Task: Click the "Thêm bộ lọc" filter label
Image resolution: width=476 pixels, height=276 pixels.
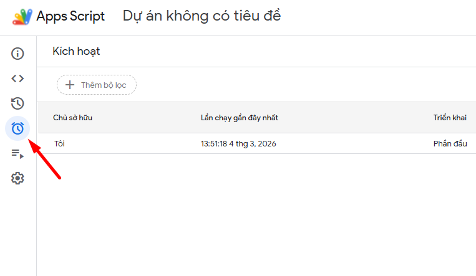Action: click(x=104, y=85)
